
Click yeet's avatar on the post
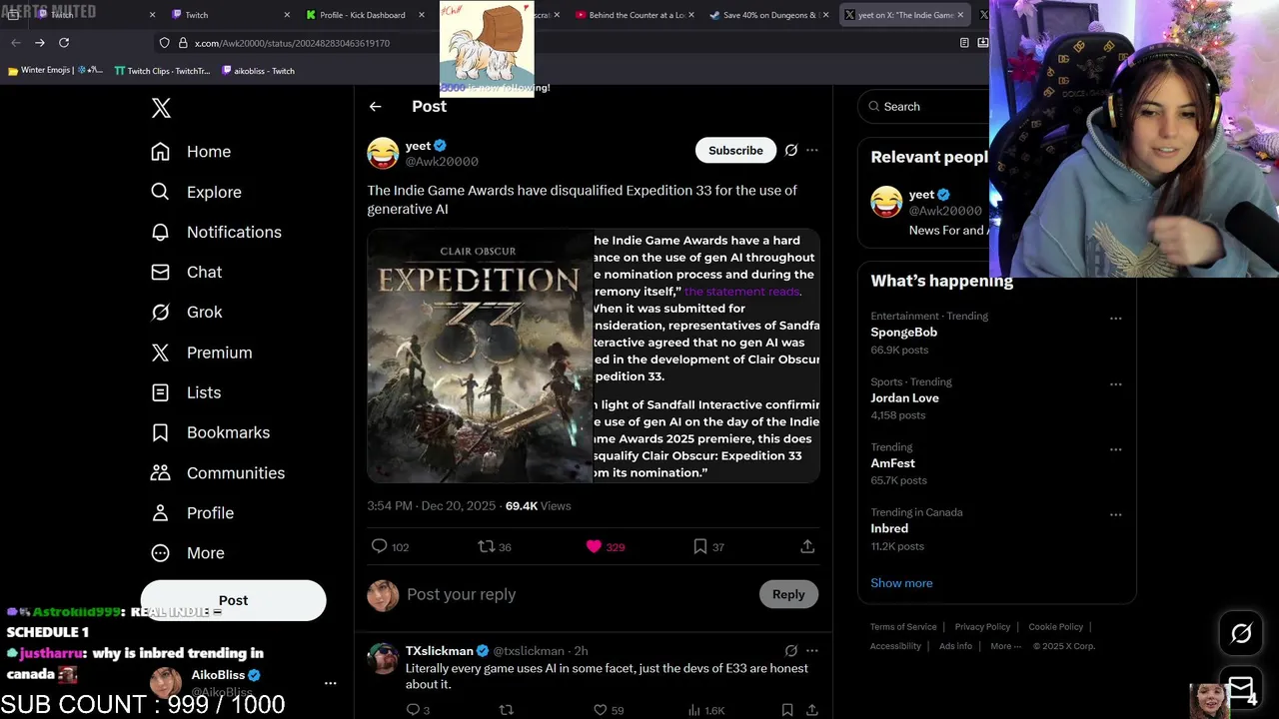point(383,153)
